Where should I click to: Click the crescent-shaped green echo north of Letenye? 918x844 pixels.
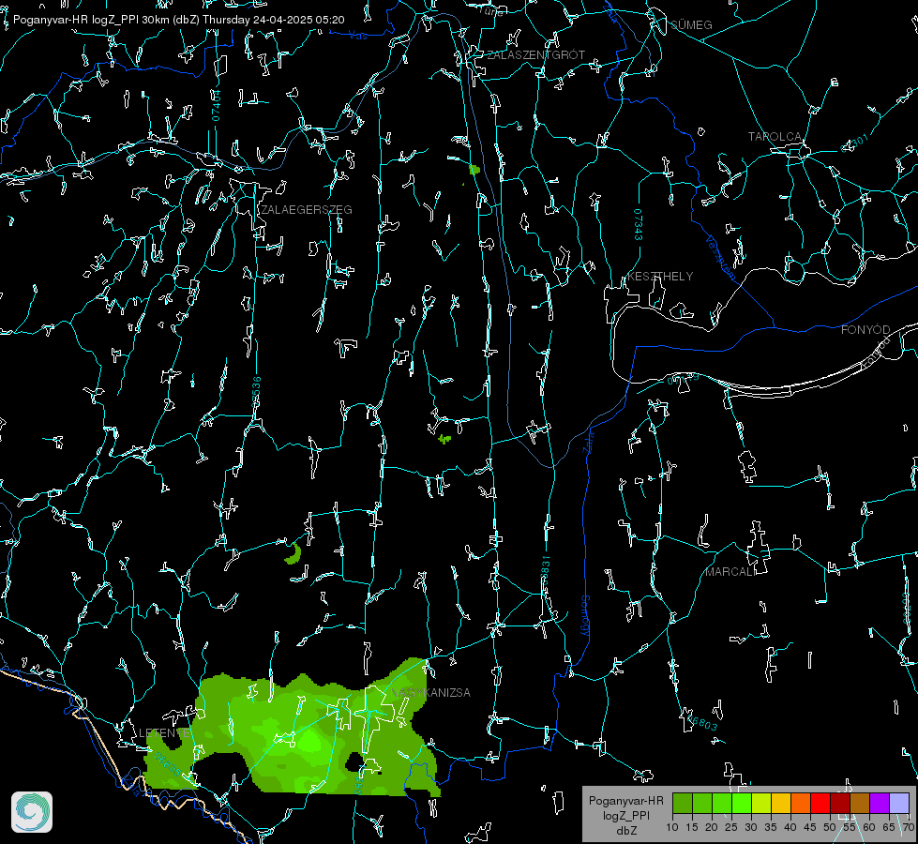[x=293, y=554]
